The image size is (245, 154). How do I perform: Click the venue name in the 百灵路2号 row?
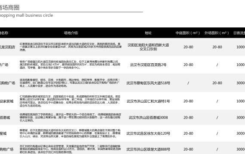tap(4, 65)
